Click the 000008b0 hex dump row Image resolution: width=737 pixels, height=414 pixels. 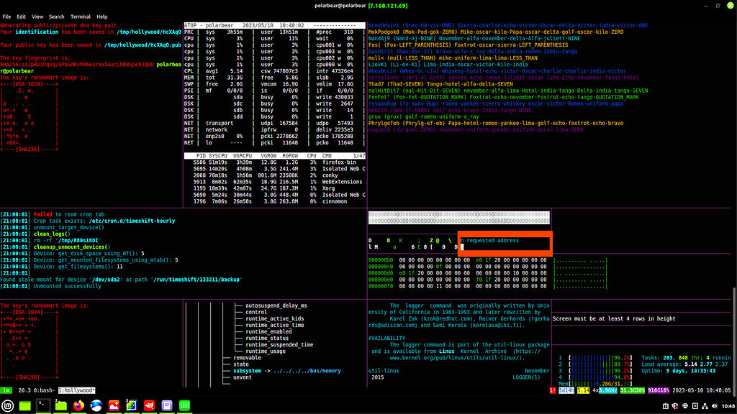[x=487, y=260]
